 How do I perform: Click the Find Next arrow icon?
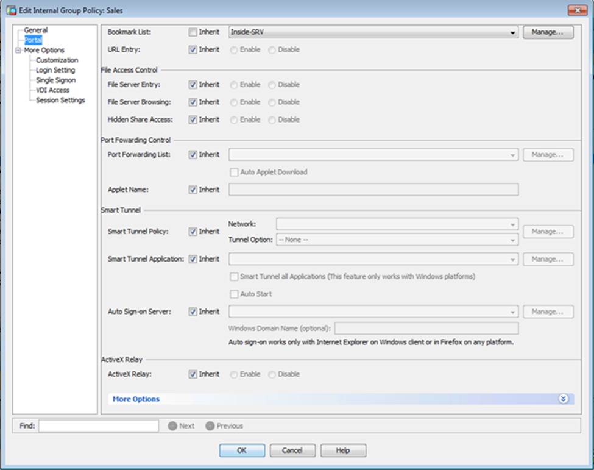172,426
